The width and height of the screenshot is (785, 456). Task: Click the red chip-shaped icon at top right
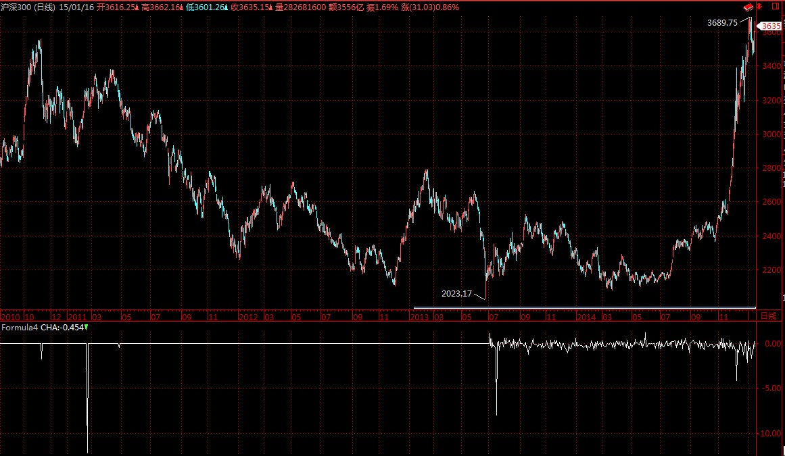click(748, 7)
